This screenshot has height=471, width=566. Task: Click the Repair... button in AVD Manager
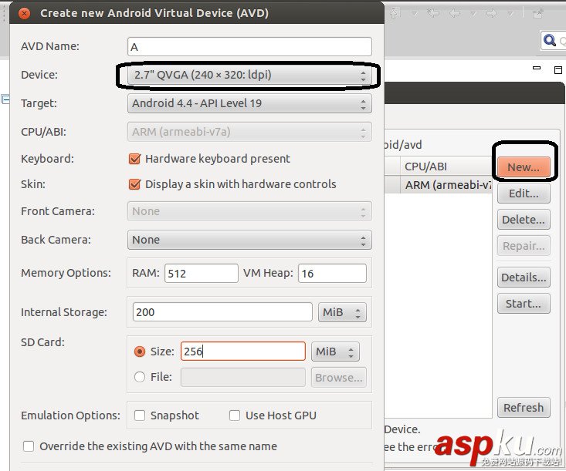click(x=524, y=246)
